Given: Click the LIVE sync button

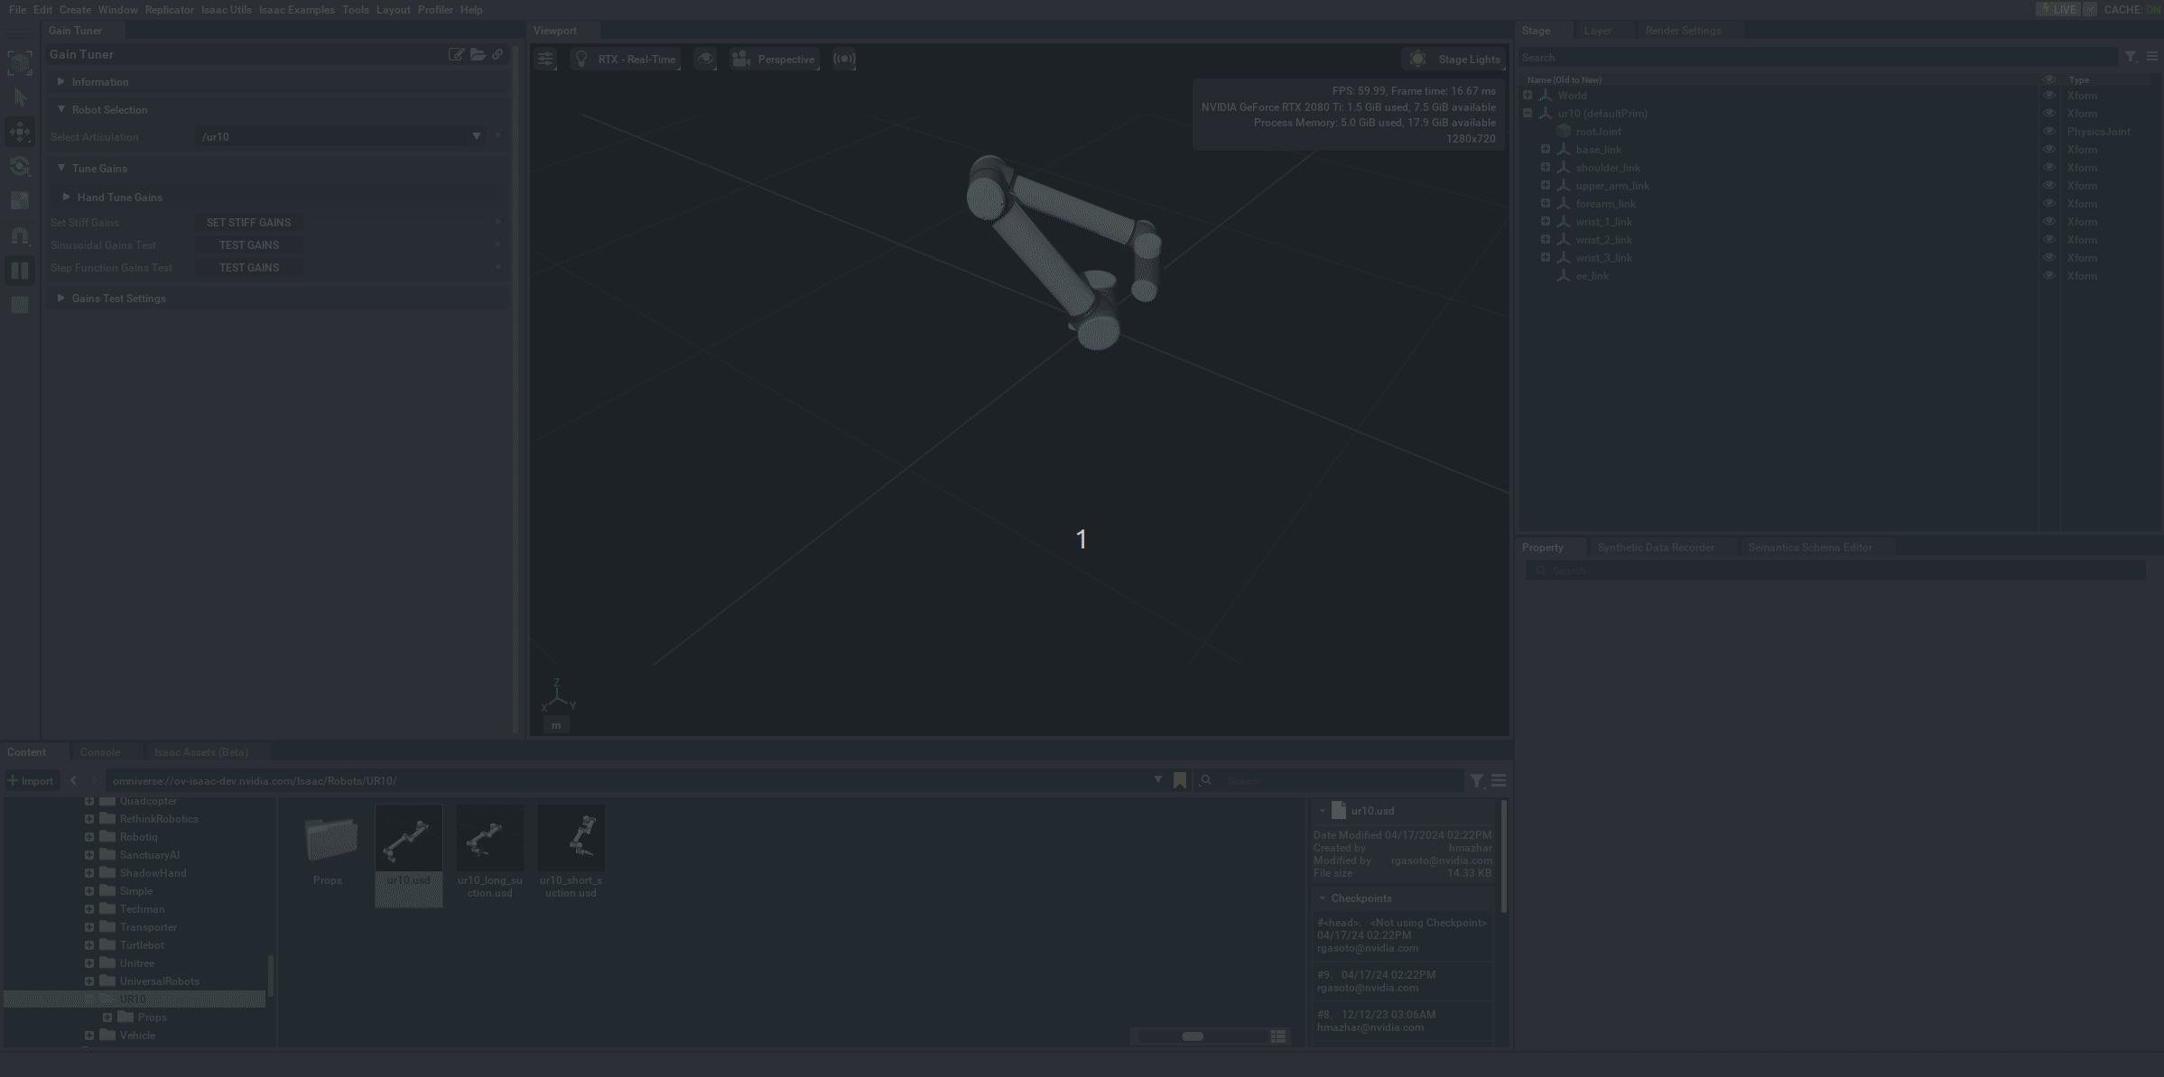Looking at the screenshot, I should (2058, 10).
